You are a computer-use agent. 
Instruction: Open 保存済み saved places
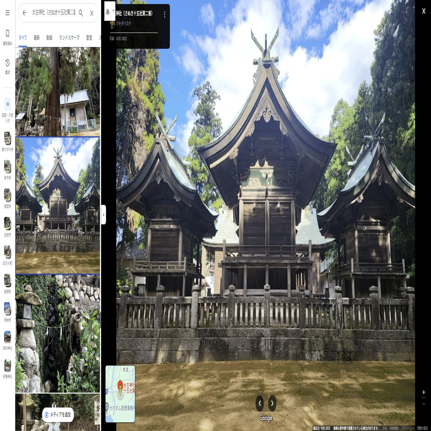(x=7, y=37)
